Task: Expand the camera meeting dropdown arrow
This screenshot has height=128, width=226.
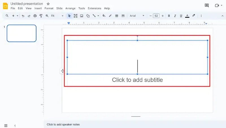Action: coord(221,5)
